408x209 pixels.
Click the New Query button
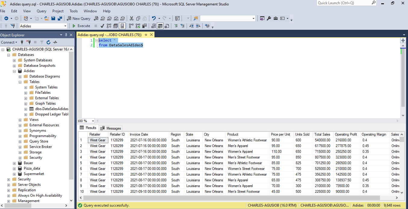click(x=79, y=18)
